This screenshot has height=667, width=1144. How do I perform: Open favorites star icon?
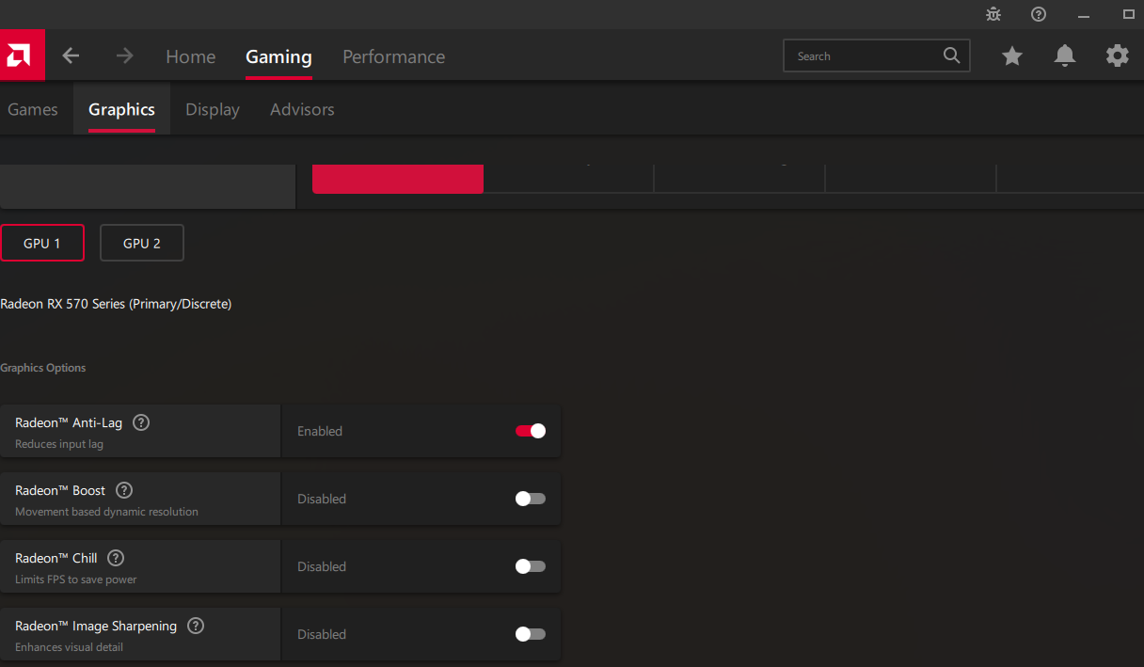pyautogui.click(x=1012, y=56)
